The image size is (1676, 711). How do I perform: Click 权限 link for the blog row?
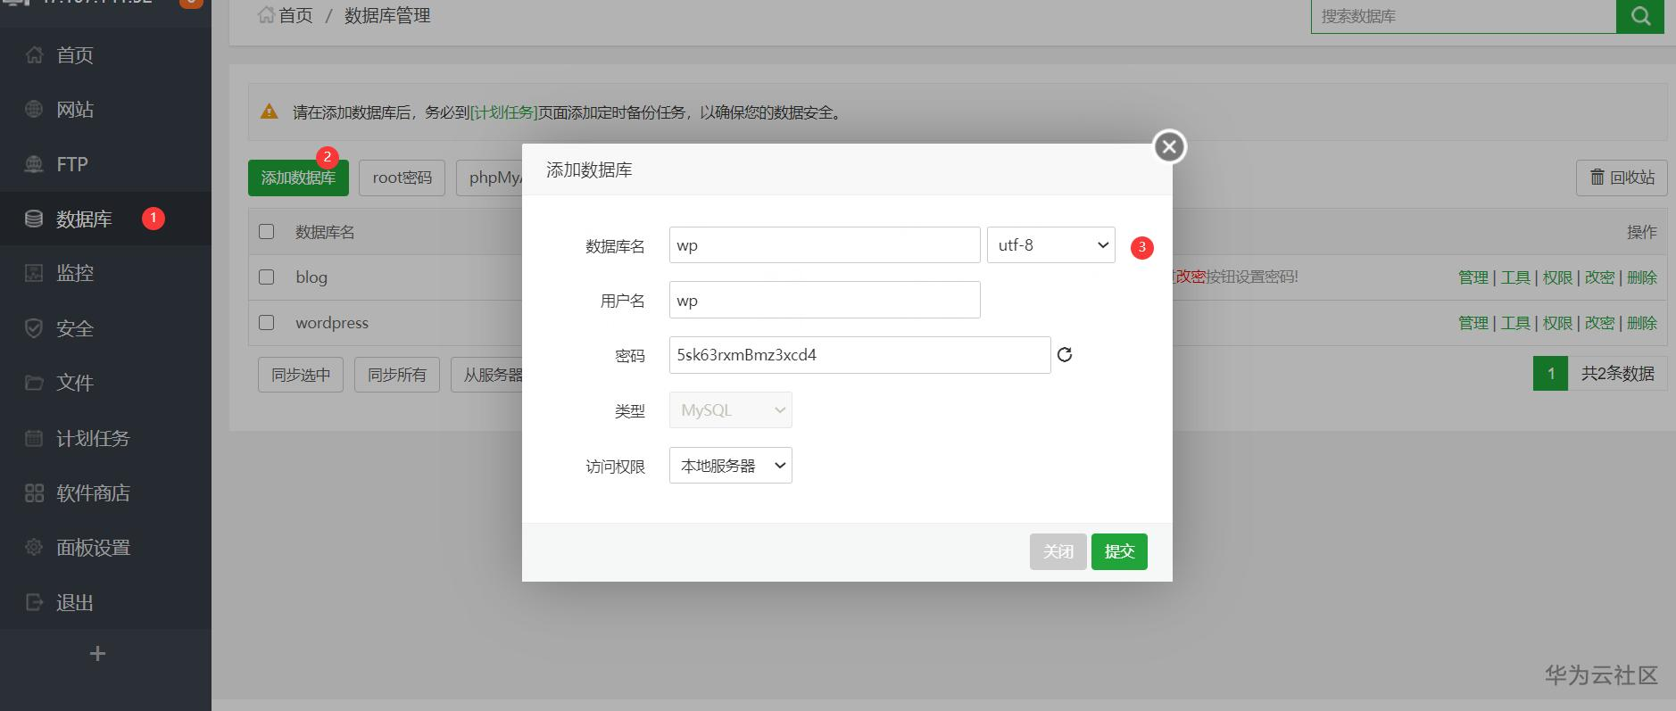[1557, 277]
